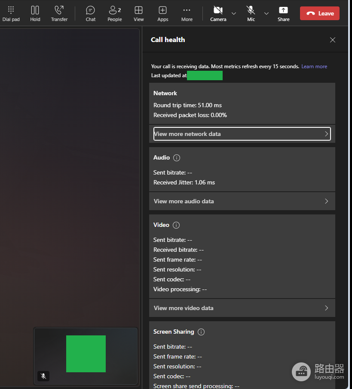This screenshot has width=352, height=389.
Task: Leave the call
Action: [320, 13]
